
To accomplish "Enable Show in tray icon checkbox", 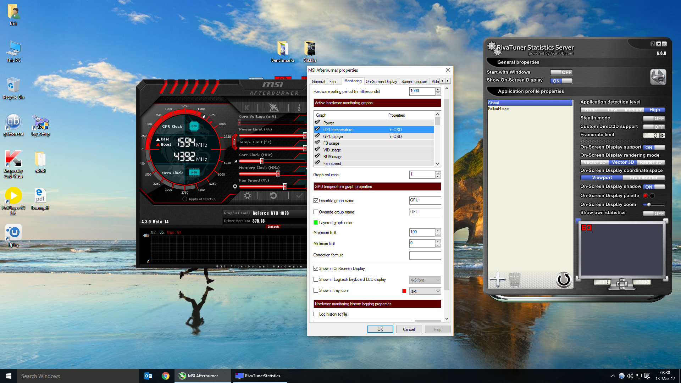I will (x=316, y=290).
